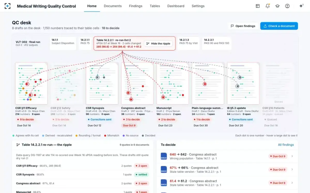Select the 14.2.1.3 PASI 75 by Visit chip
This screenshot has height=193, width=310.
188,43
